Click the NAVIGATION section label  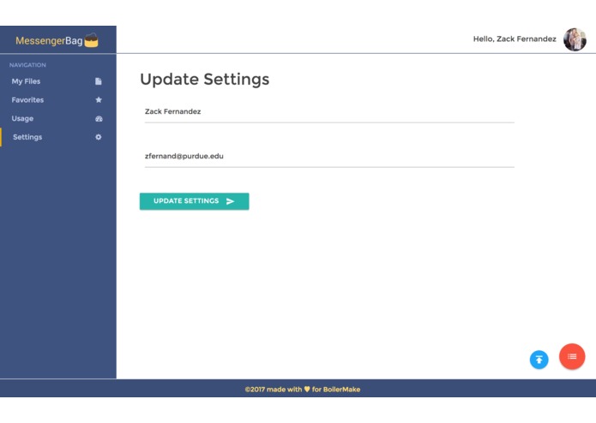click(x=27, y=65)
